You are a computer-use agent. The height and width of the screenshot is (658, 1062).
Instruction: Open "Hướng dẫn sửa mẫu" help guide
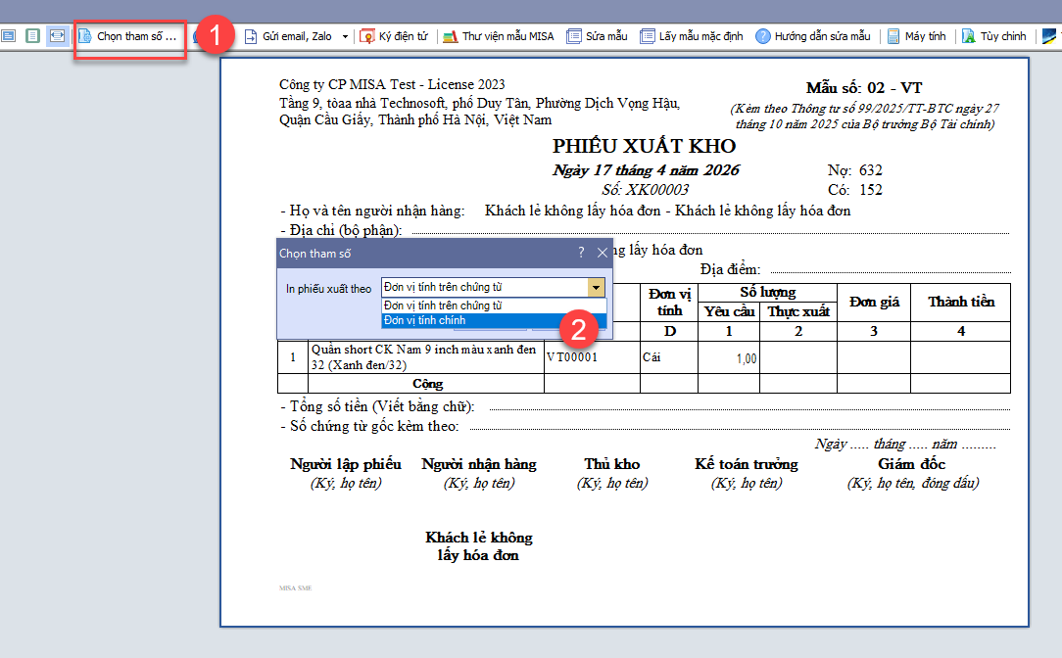[x=813, y=36]
